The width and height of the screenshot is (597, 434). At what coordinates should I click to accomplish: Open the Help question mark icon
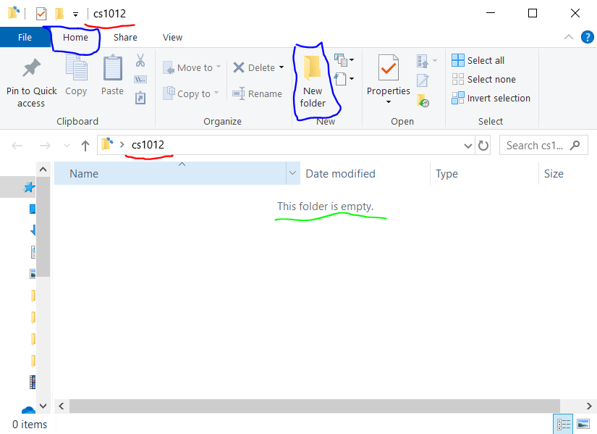pos(587,37)
